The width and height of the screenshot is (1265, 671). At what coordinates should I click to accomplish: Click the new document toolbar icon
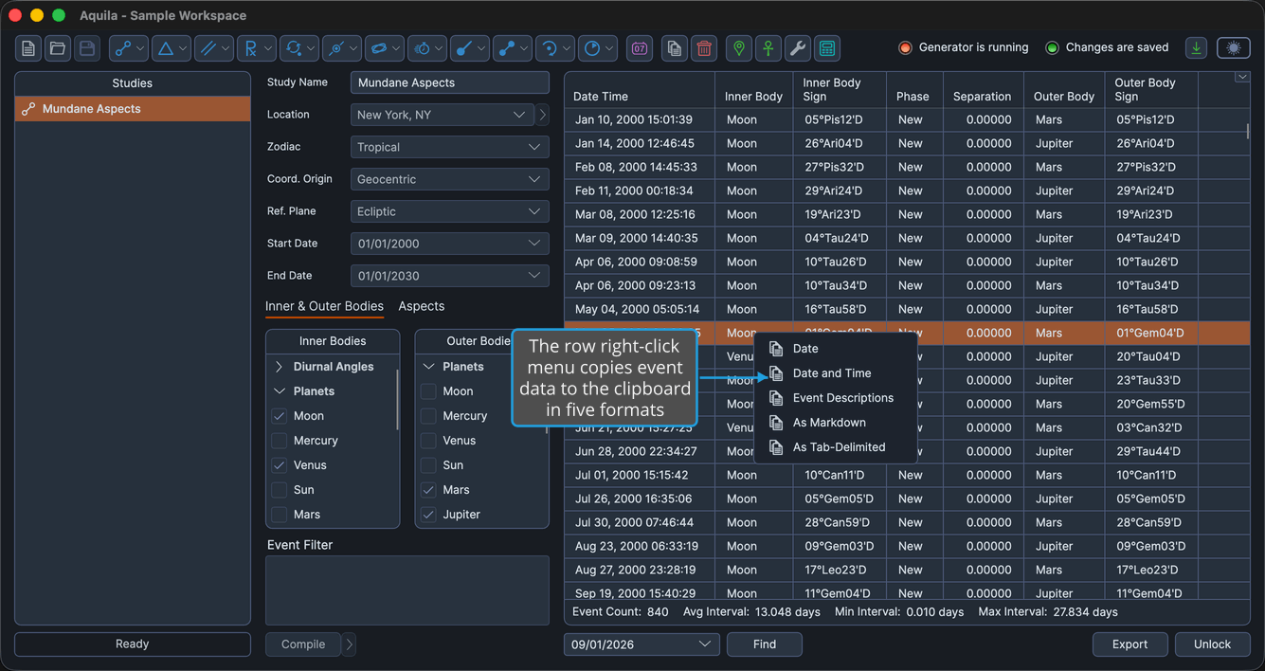coord(28,48)
